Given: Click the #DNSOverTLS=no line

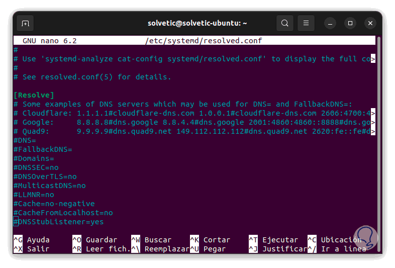Looking at the screenshot, I should 45,176.
